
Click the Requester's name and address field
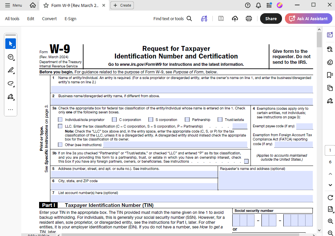click(x=265, y=180)
